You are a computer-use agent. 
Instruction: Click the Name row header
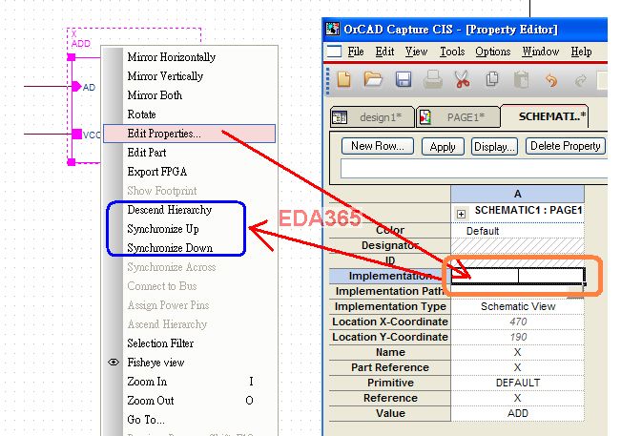pyautogui.click(x=390, y=352)
